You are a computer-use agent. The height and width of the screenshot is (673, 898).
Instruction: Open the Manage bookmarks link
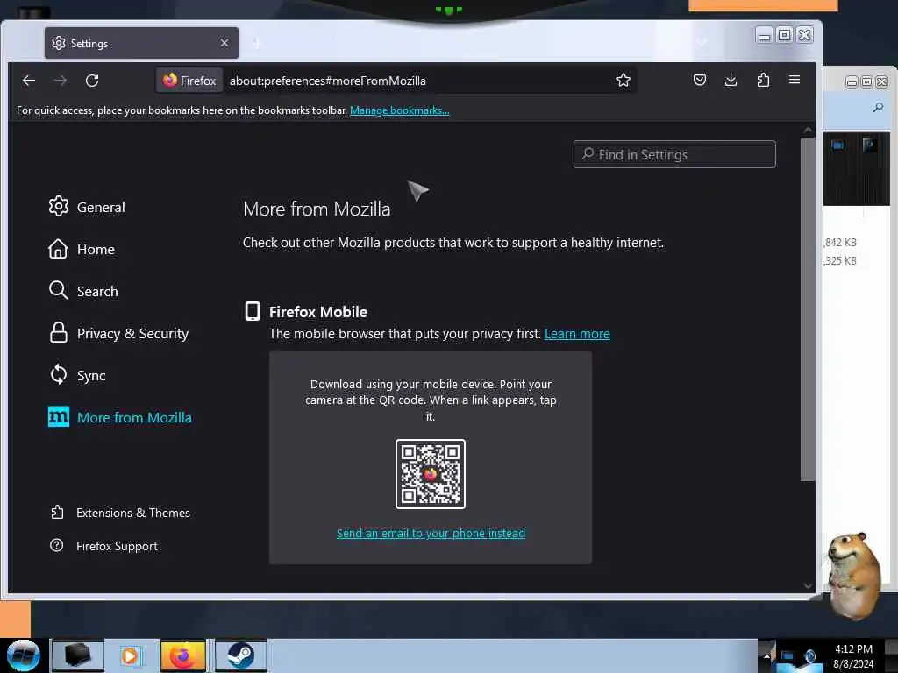(399, 110)
